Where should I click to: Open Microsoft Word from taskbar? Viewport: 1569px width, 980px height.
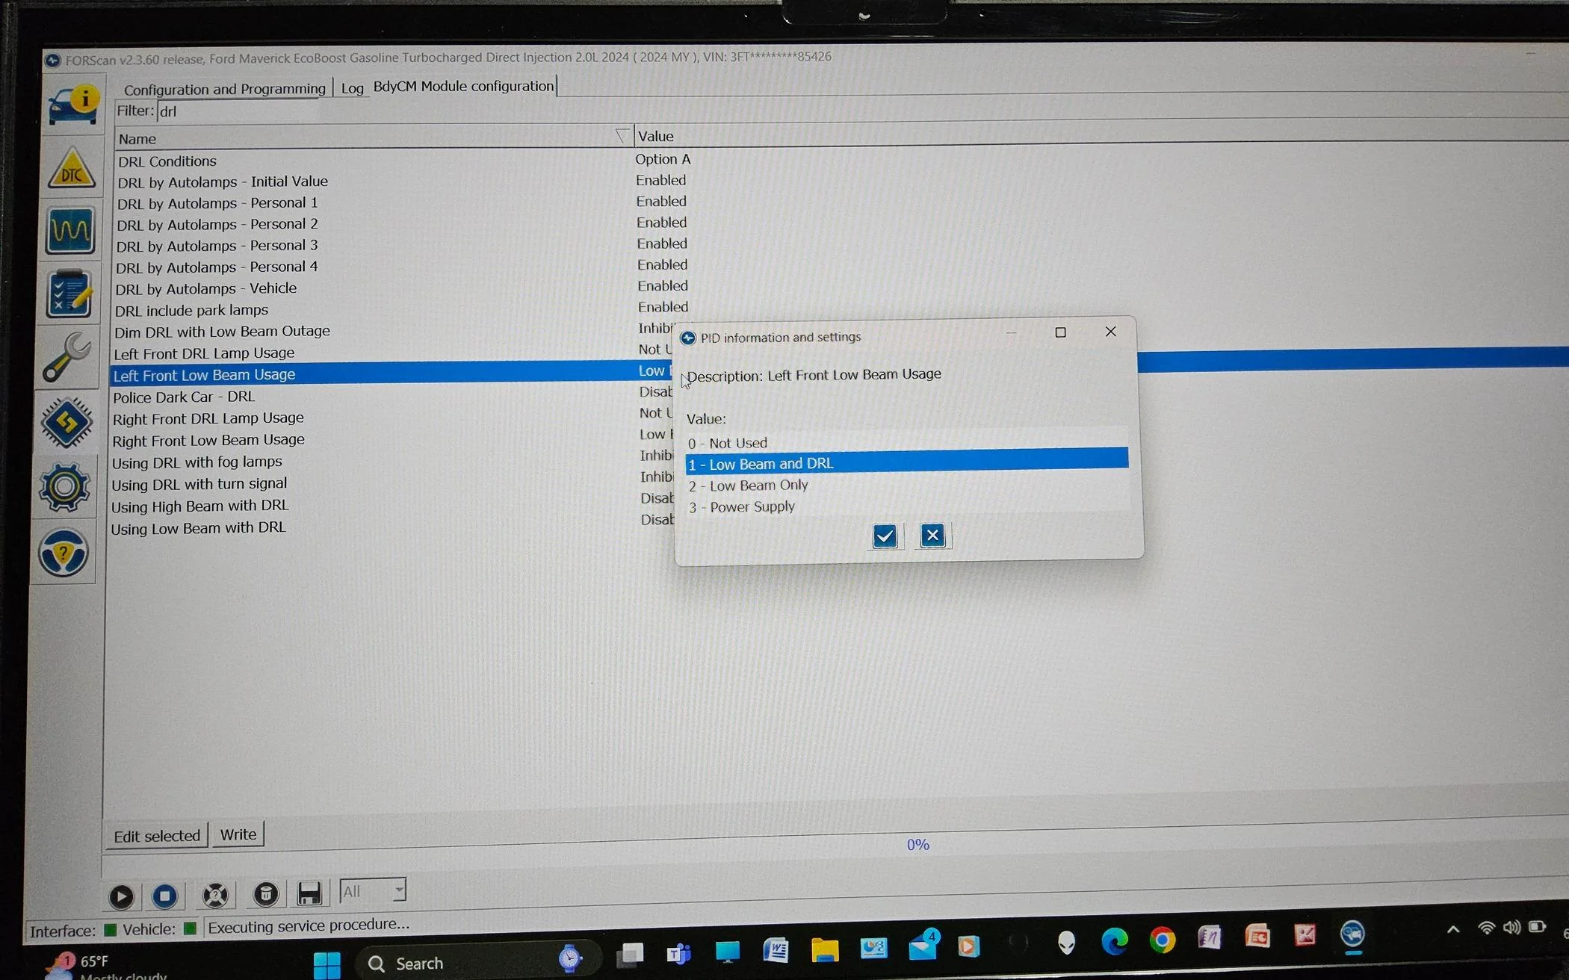776,950
